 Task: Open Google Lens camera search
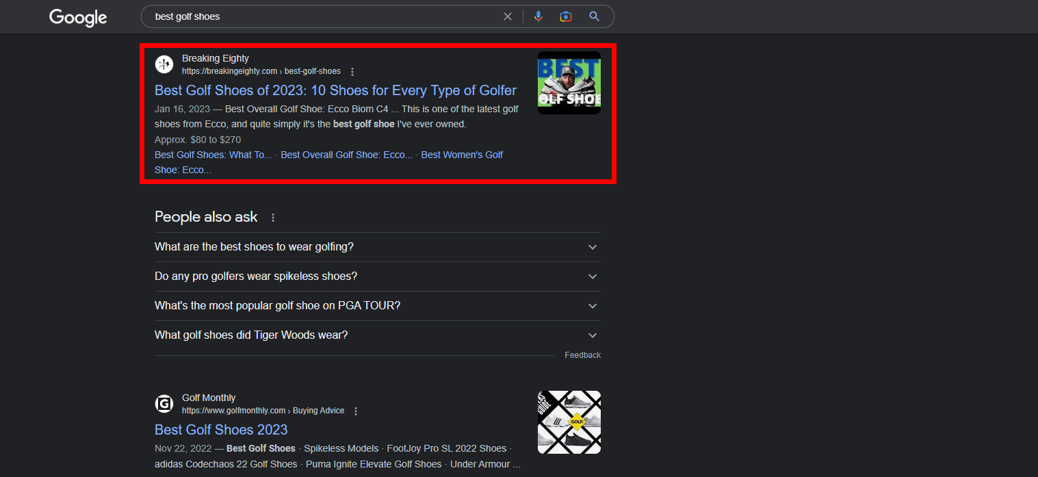coord(566,16)
